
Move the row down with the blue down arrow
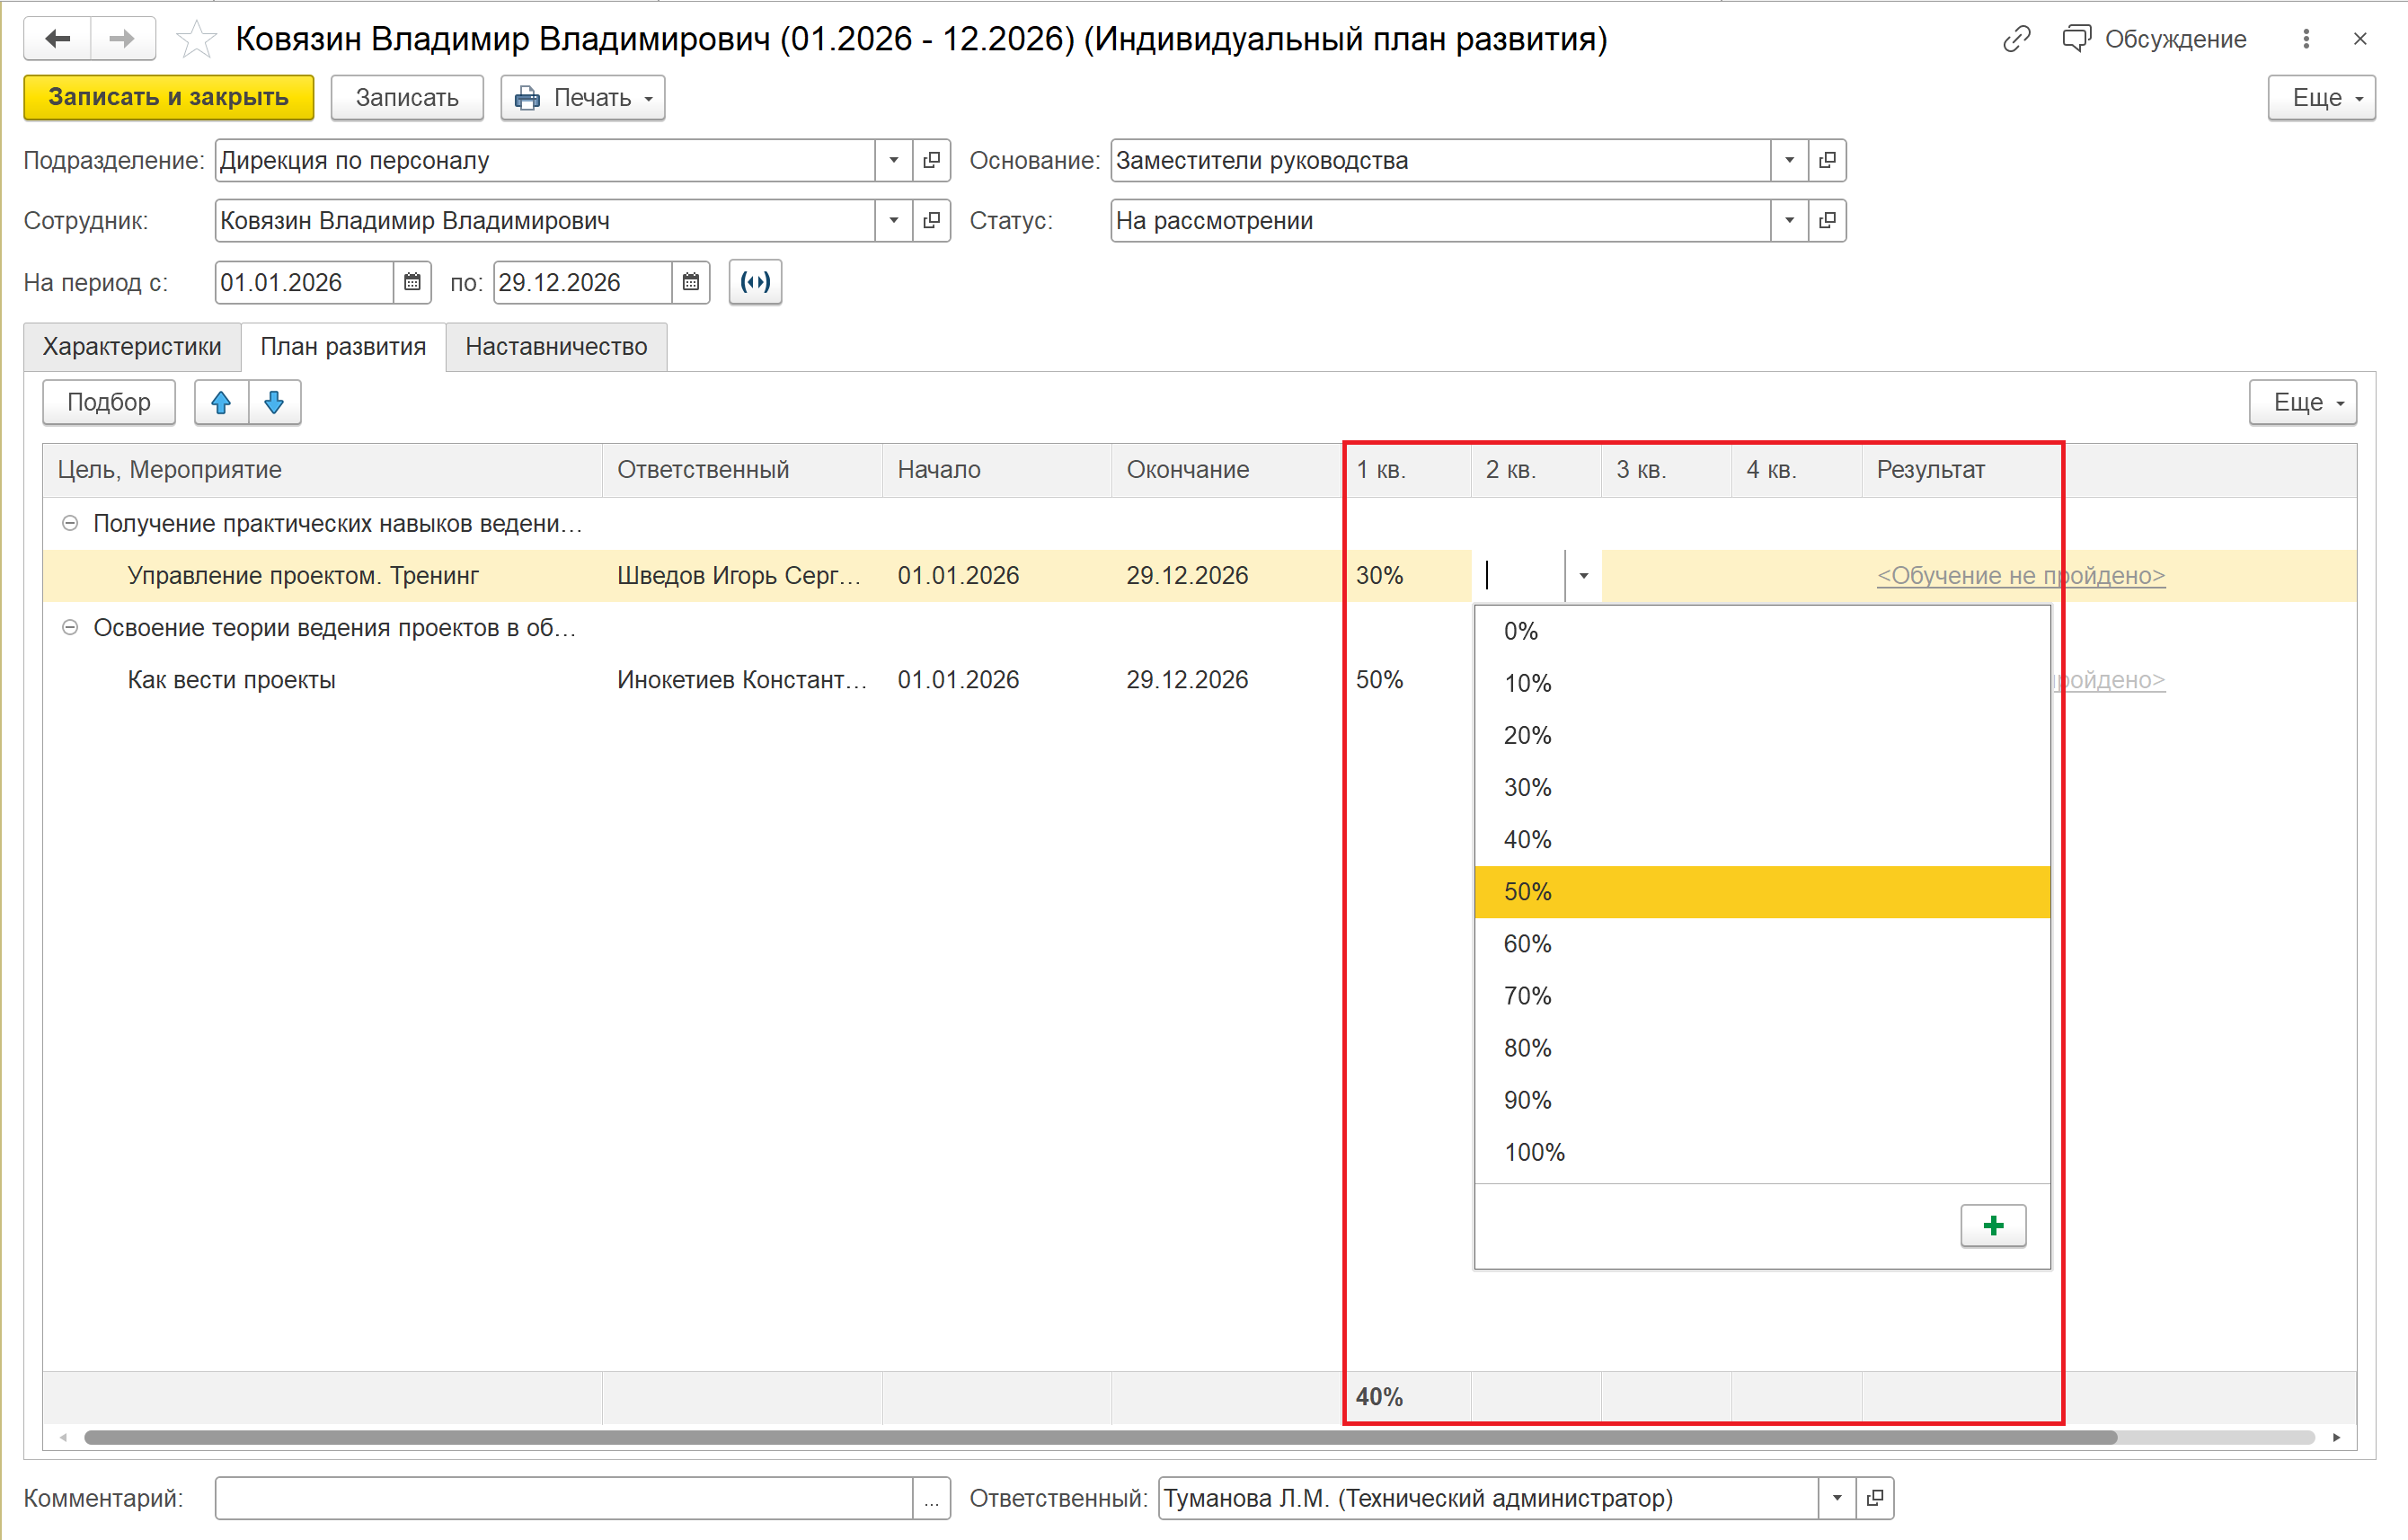(274, 402)
